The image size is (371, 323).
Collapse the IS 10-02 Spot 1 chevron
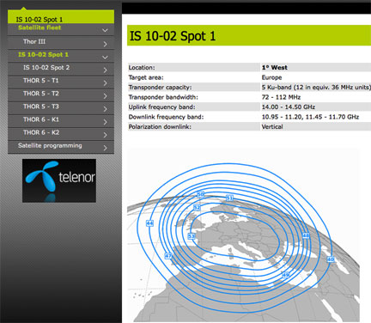coord(105,58)
